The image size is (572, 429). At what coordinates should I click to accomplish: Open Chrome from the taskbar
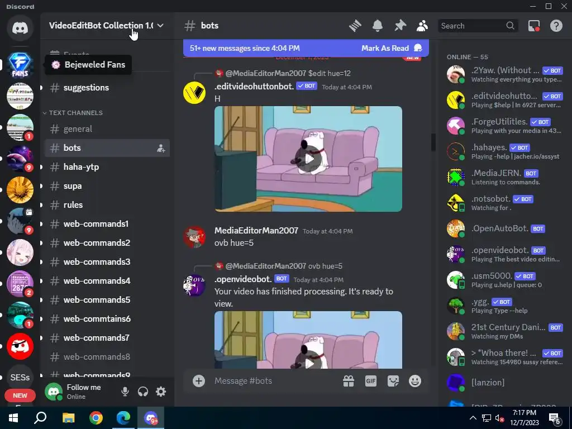(x=96, y=418)
